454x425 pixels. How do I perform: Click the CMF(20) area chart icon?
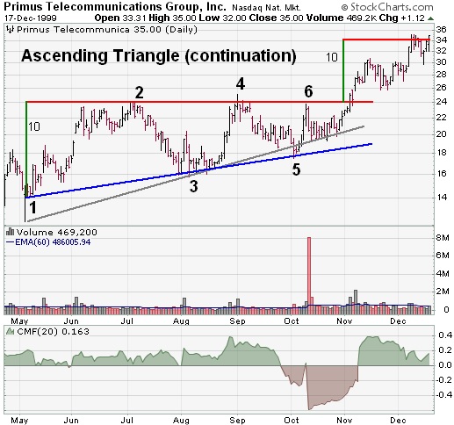click(11, 331)
